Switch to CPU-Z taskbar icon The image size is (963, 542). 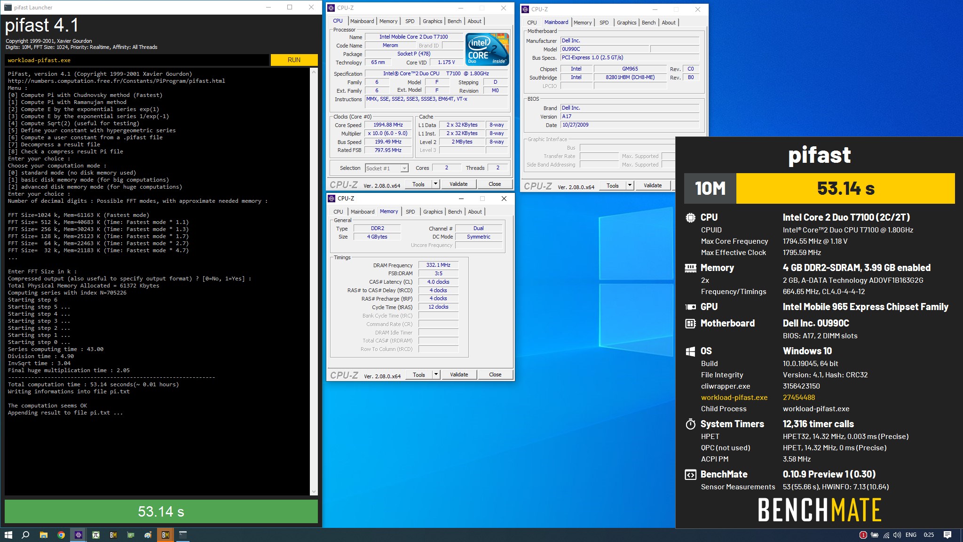[x=79, y=535]
